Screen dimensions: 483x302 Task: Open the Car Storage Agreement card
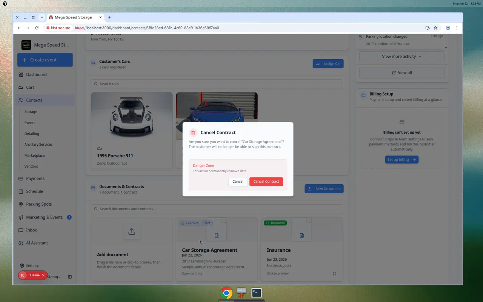(x=217, y=249)
